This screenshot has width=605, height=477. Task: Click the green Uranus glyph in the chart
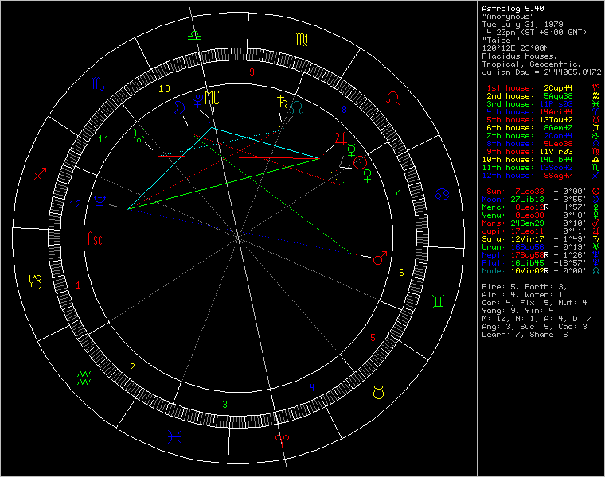click(x=140, y=135)
